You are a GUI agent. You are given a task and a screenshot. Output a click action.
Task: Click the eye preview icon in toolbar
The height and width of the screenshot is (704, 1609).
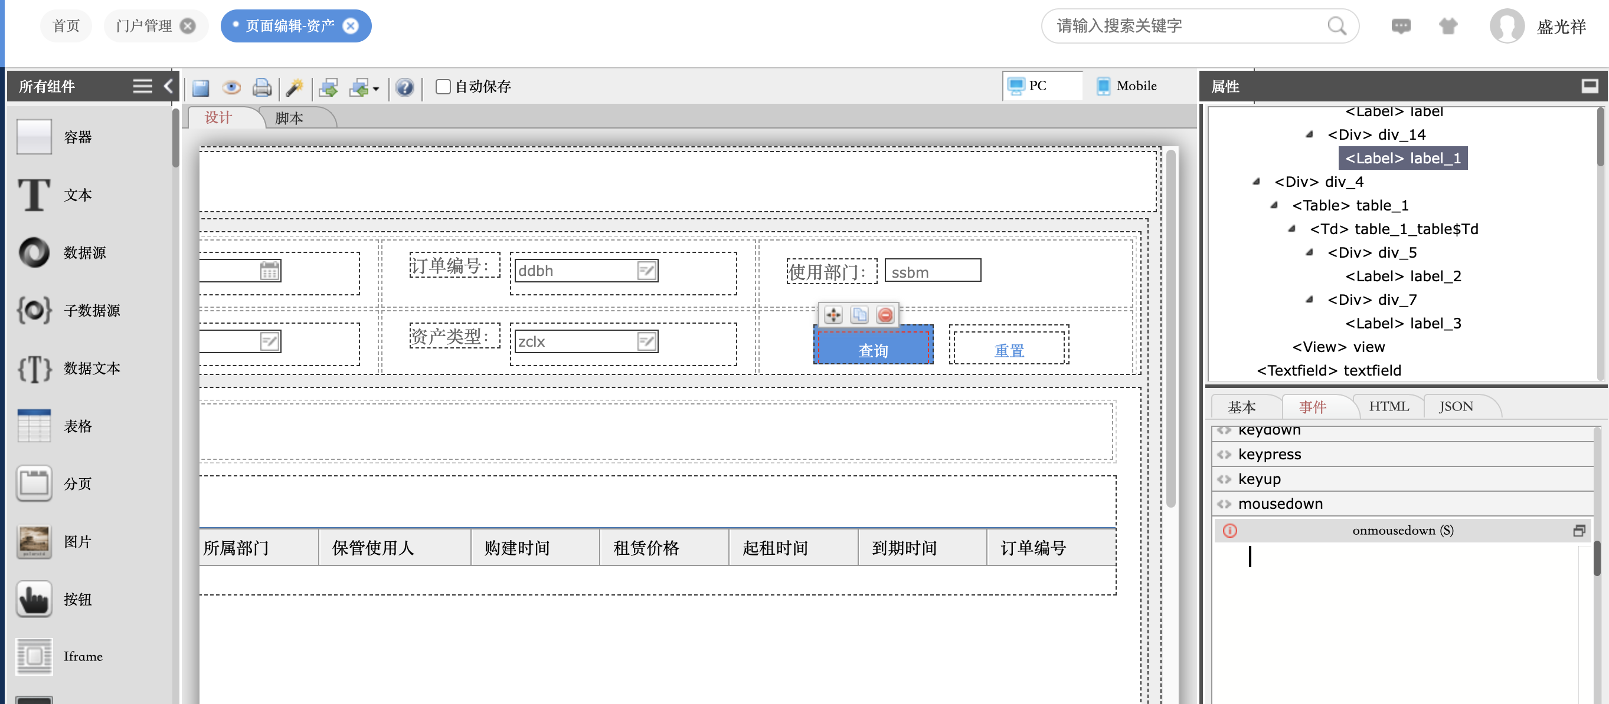click(231, 87)
